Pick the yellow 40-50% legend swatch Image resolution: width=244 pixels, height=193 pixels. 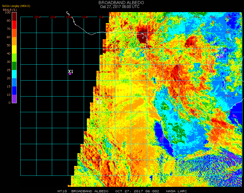pyautogui.click(x=14, y=49)
